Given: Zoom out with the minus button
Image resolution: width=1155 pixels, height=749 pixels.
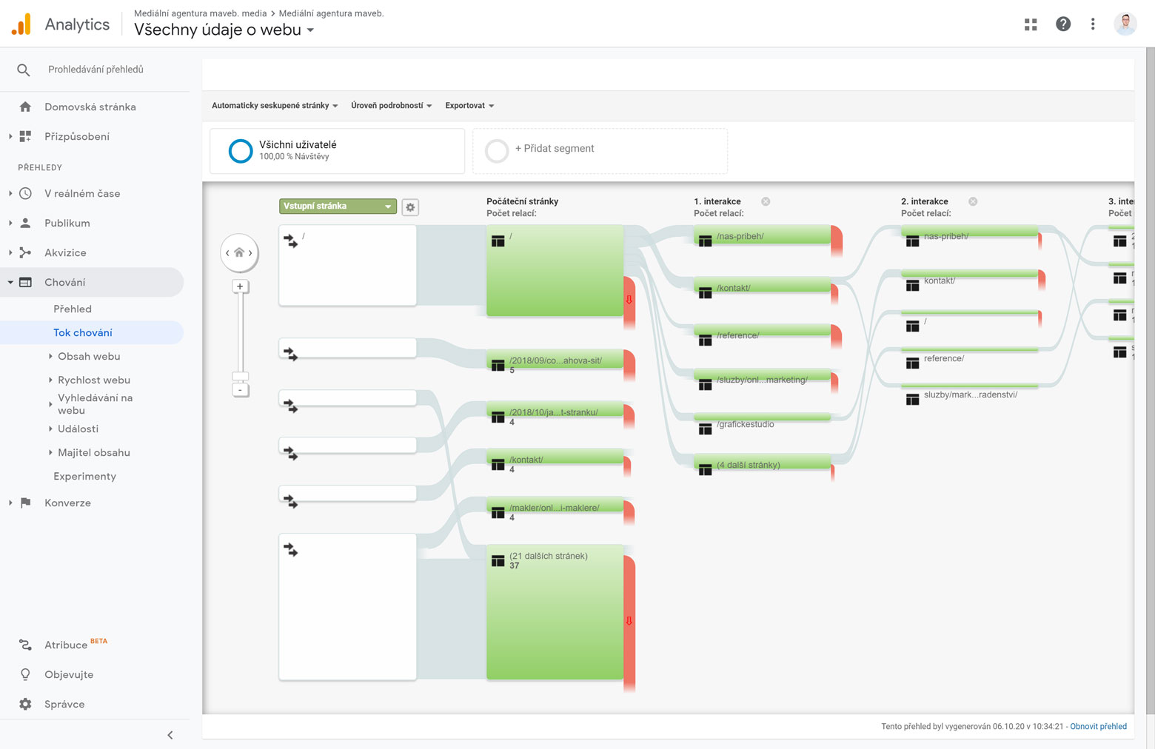Looking at the screenshot, I should [240, 389].
